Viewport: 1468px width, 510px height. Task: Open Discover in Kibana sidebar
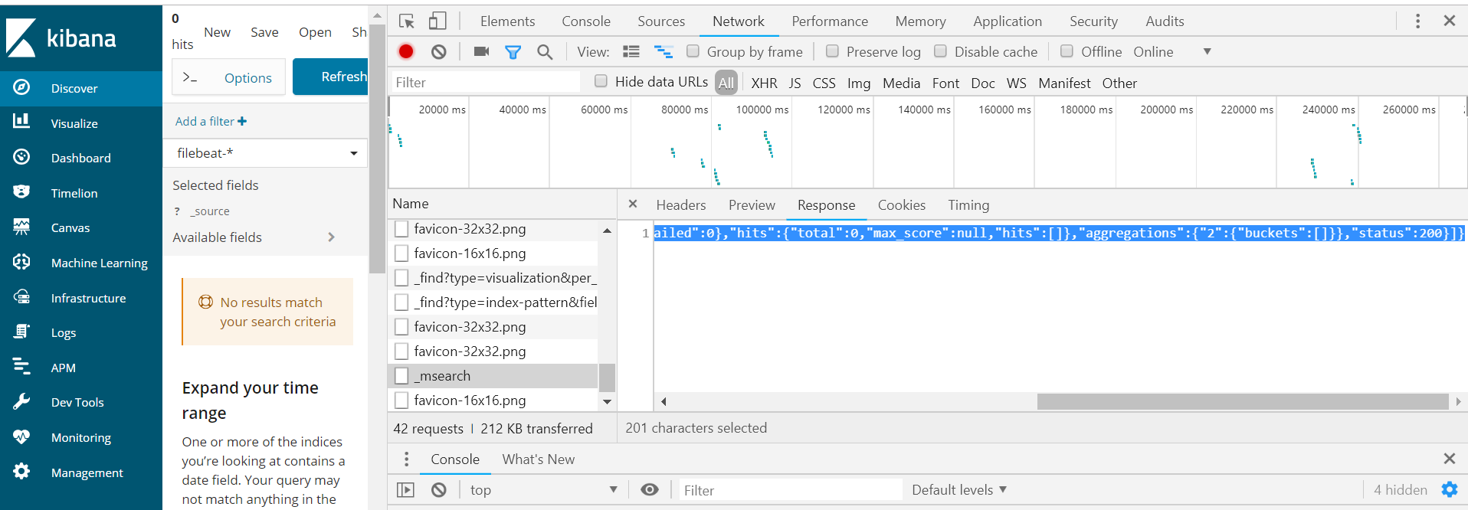click(x=80, y=88)
